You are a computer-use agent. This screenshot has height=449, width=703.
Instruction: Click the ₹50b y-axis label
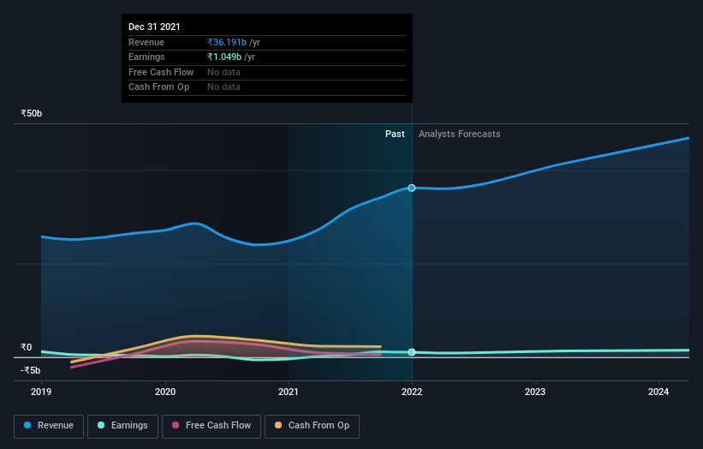click(x=32, y=113)
